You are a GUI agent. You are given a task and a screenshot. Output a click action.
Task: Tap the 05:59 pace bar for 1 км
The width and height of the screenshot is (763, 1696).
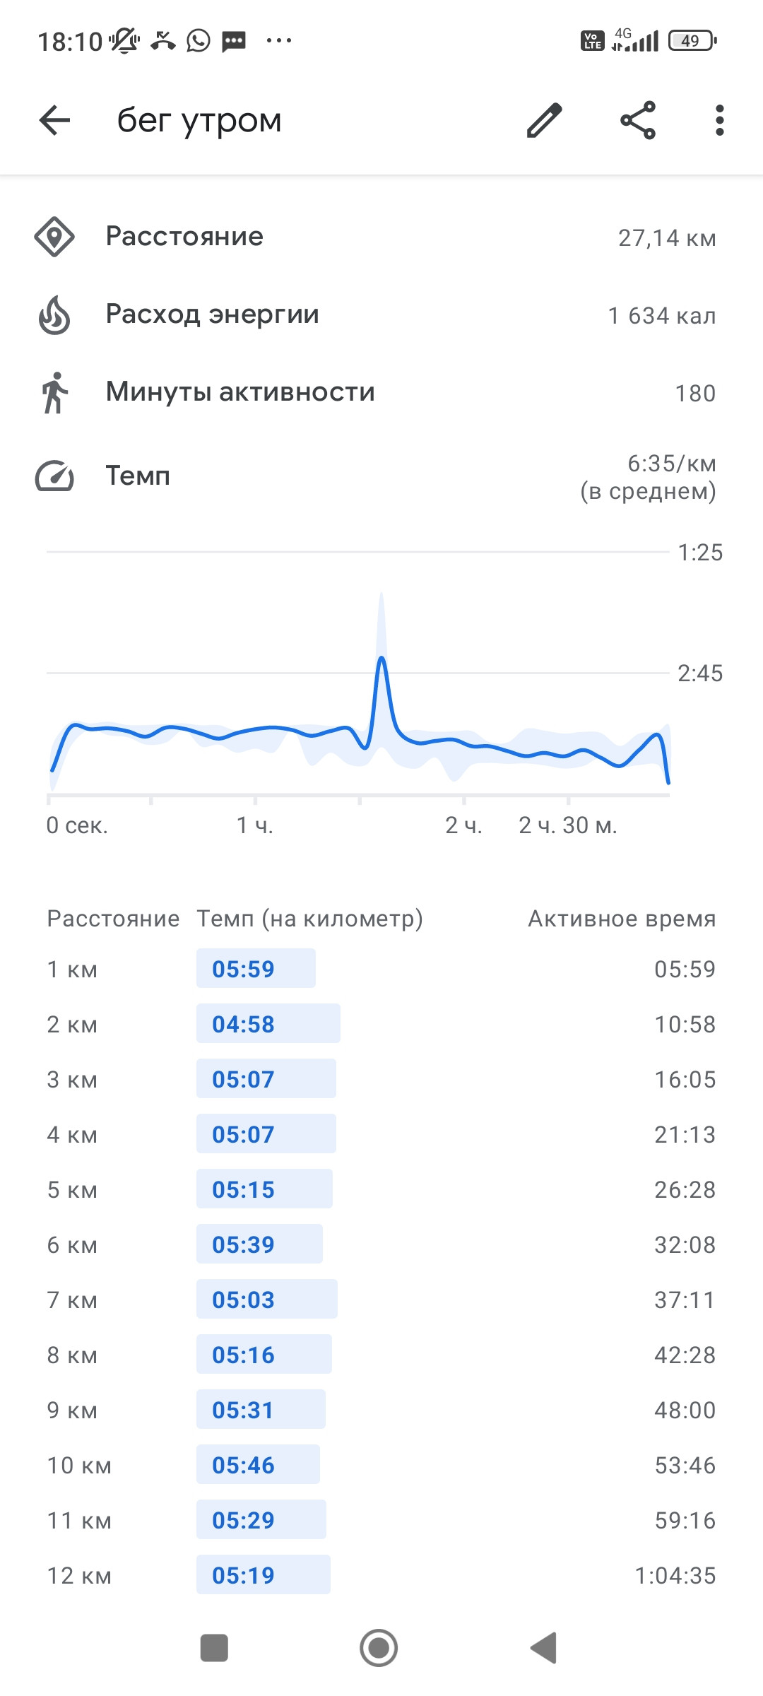pos(256,968)
